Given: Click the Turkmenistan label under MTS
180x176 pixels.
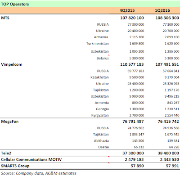Looking at the screenshot, I should point(98,44).
